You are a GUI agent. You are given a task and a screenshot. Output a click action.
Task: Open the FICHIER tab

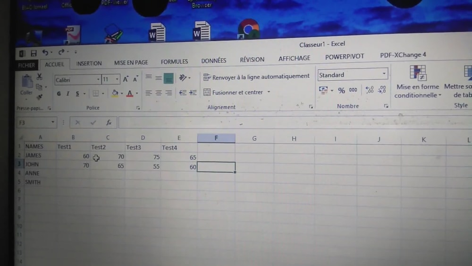(26, 65)
